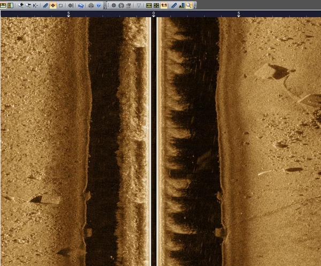Click the blue globe map icon

pos(81,5)
